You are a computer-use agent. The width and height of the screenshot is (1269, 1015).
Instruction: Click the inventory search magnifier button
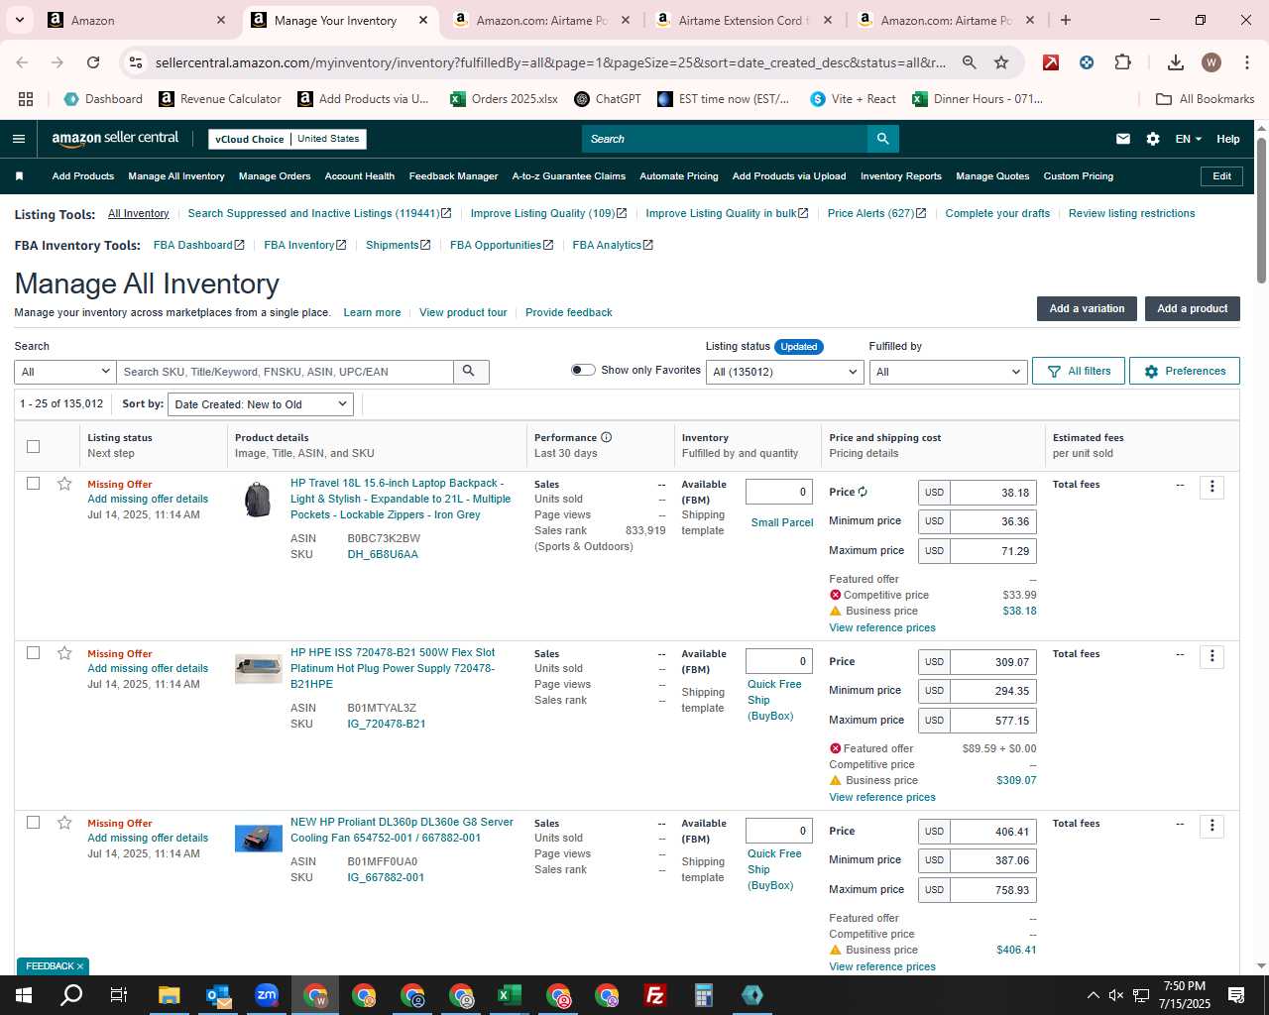[470, 372]
